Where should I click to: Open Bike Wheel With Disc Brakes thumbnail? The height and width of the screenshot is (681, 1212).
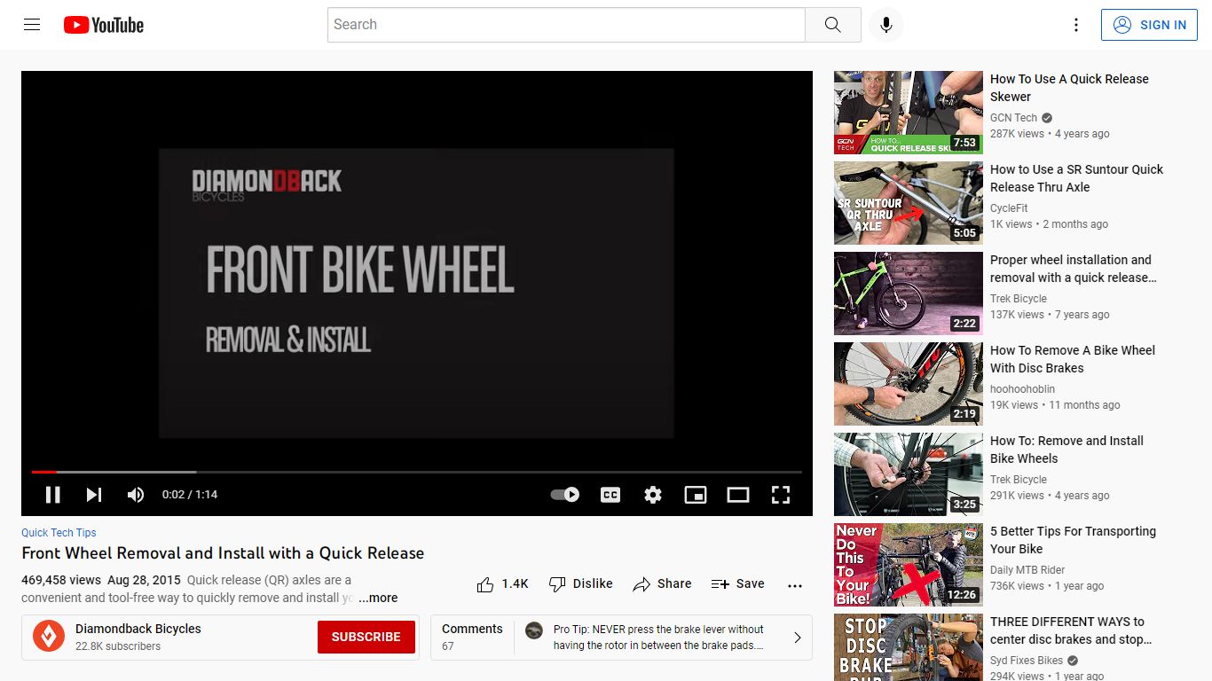(909, 384)
